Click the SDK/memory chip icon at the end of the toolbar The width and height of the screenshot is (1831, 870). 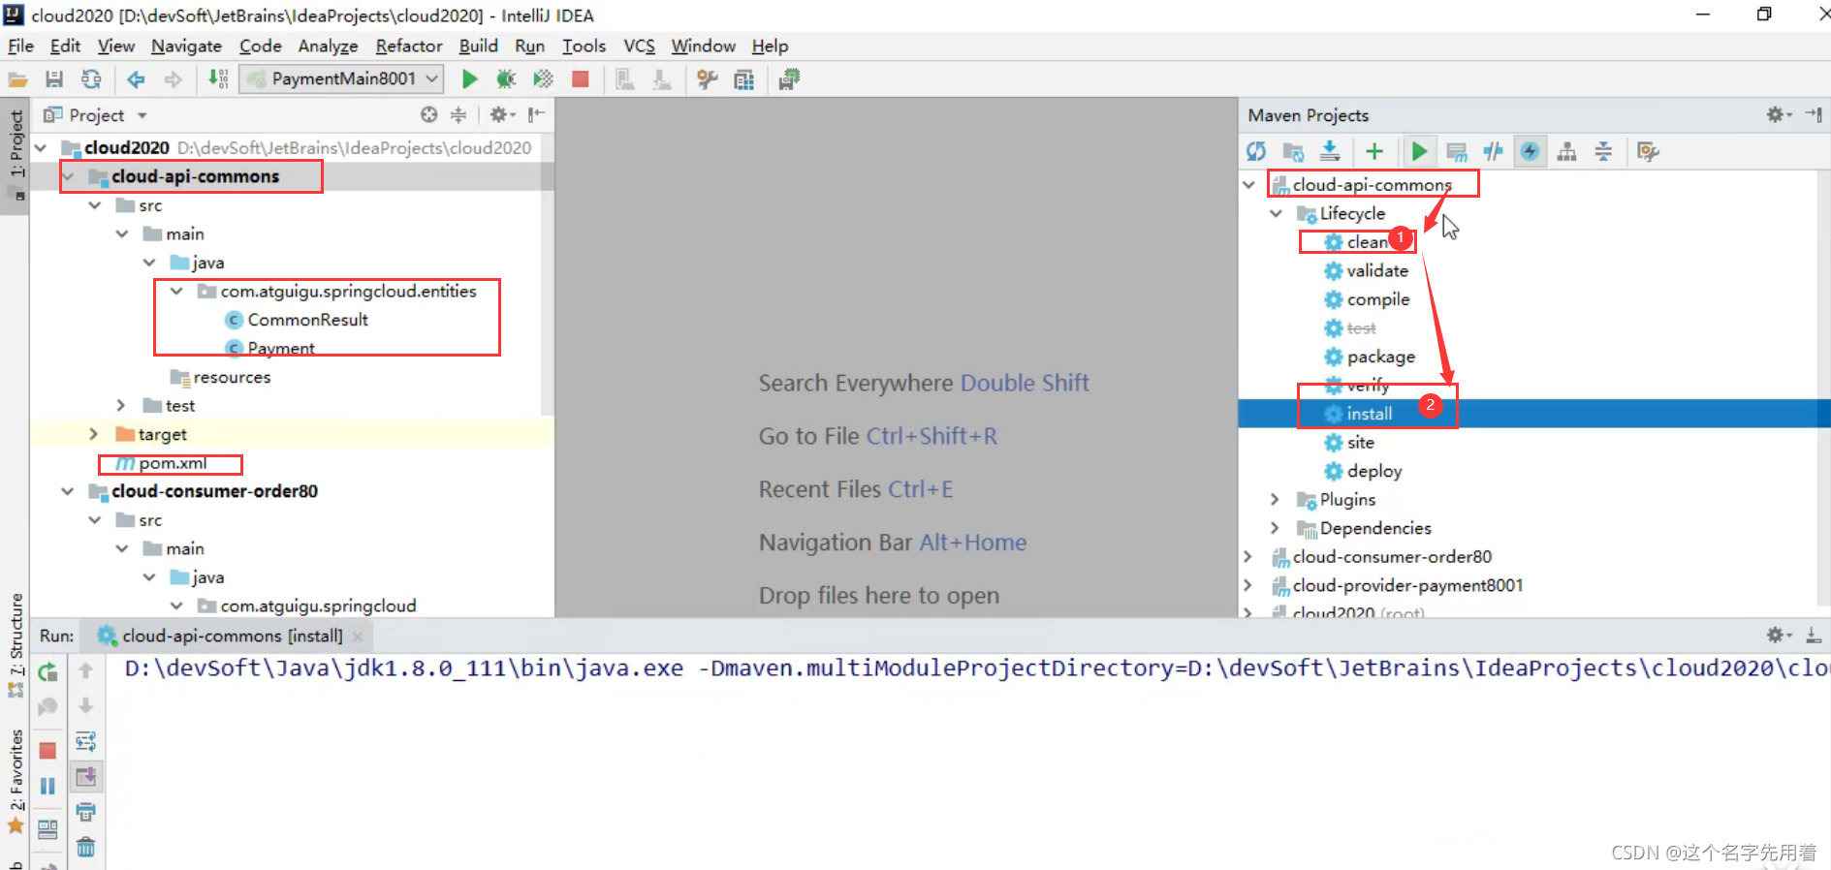[x=789, y=79]
